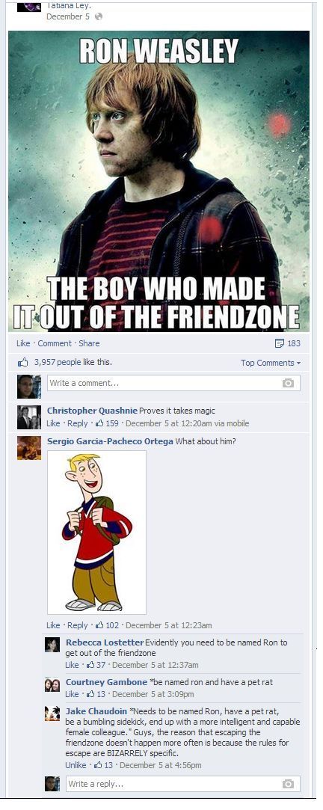Like Courtney Gambone's comment

click(72, 694)
